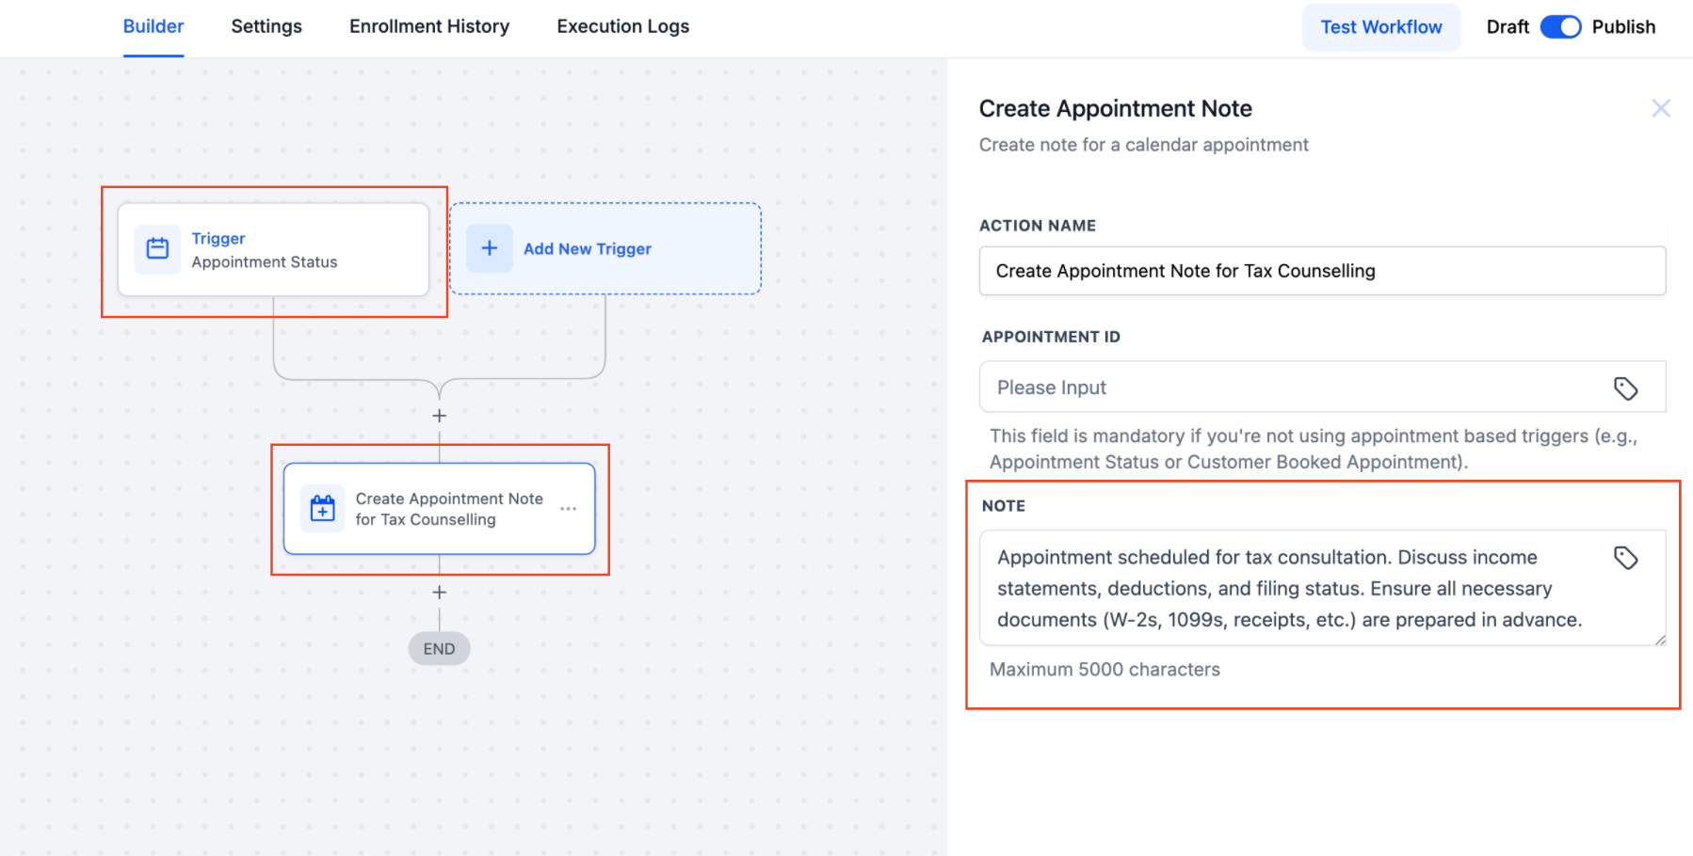The height and width of the screenshot is (856, 1693).
Task: Open three-dot menu on appointment note action
Action: [569, 509]
